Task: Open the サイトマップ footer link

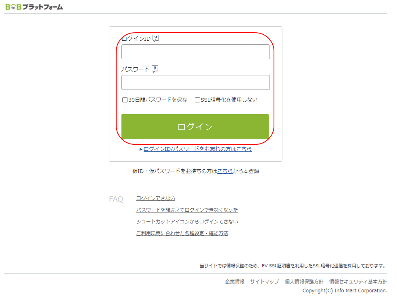Action: [x=264, y=282]
